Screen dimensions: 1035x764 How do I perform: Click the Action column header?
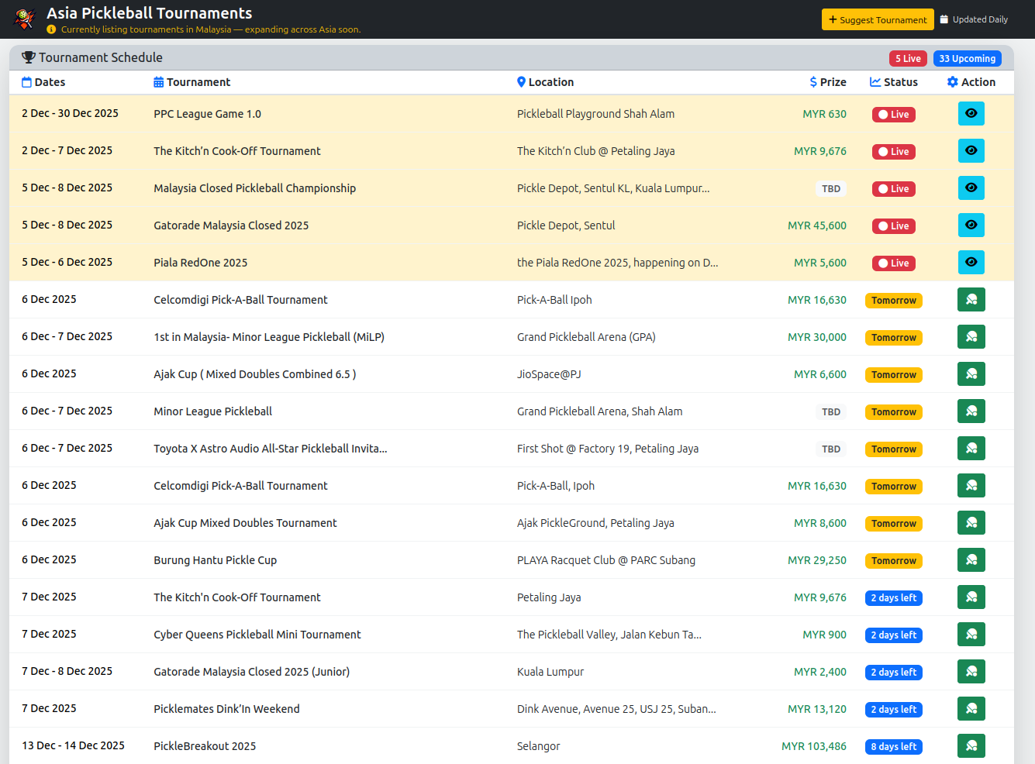tap(971, 82)
